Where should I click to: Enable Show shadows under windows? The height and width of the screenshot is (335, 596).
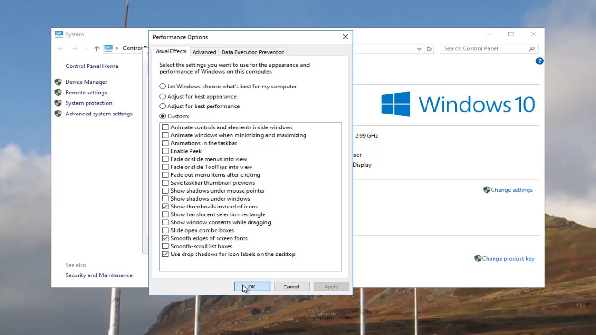tap(165, 199)
